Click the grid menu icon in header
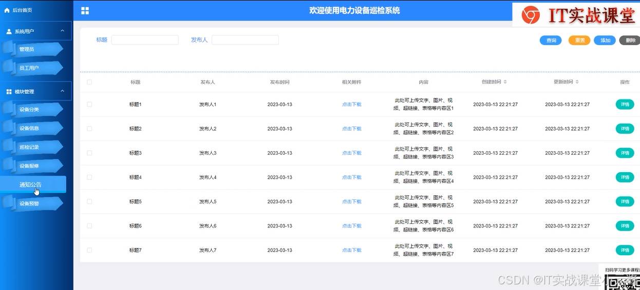Image resolution: width=640 pixels, height=290 pixels. [x=85, y=11]
